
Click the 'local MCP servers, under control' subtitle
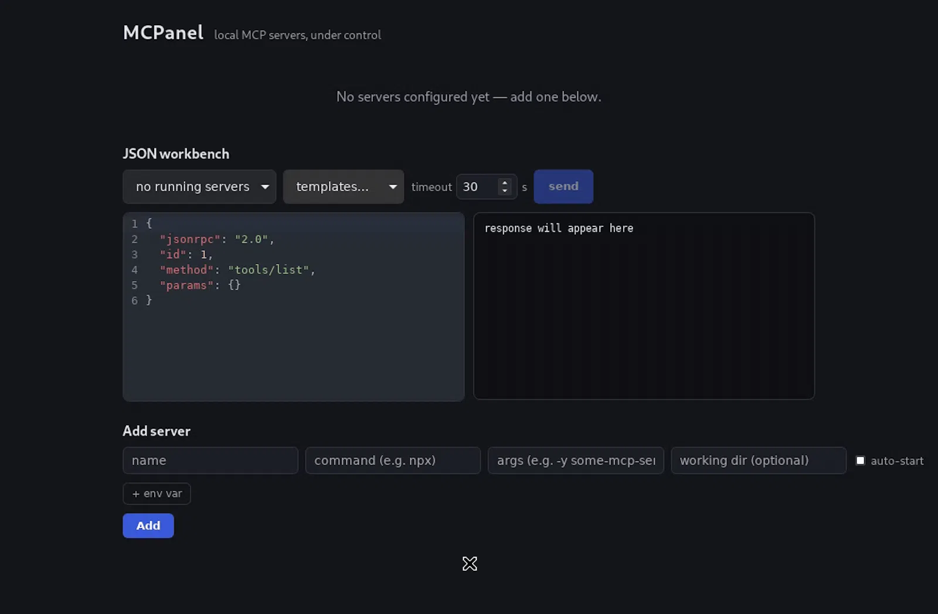pos(298,35)
